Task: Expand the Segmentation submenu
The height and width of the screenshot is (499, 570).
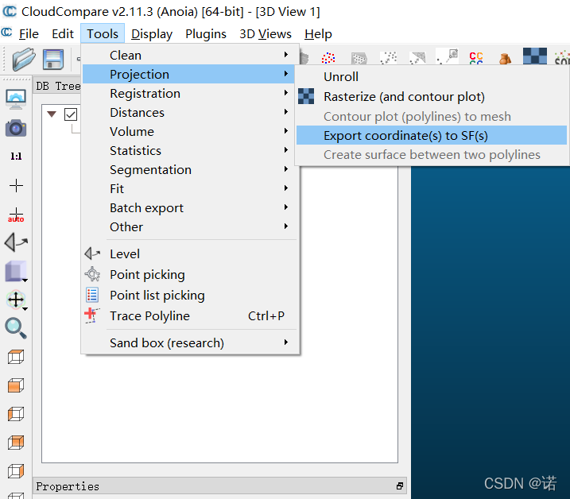Action: [190, 170]
